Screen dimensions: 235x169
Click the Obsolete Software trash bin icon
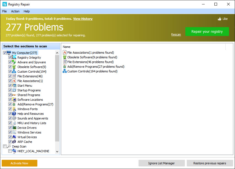point(14,67)
